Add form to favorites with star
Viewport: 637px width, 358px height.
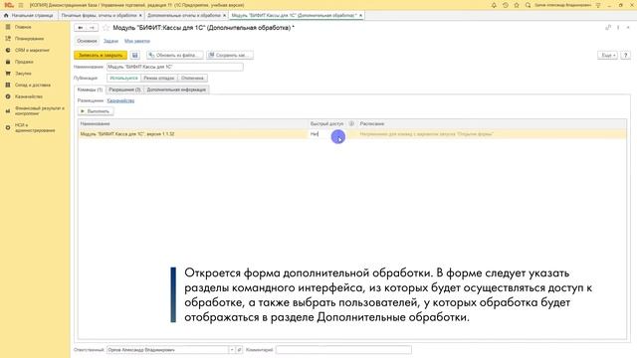point(106,28)
